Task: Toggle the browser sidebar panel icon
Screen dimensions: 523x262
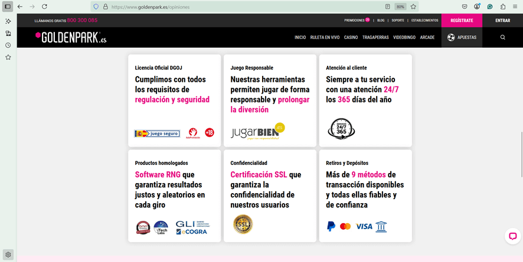Action: click(x=8, y=6)
